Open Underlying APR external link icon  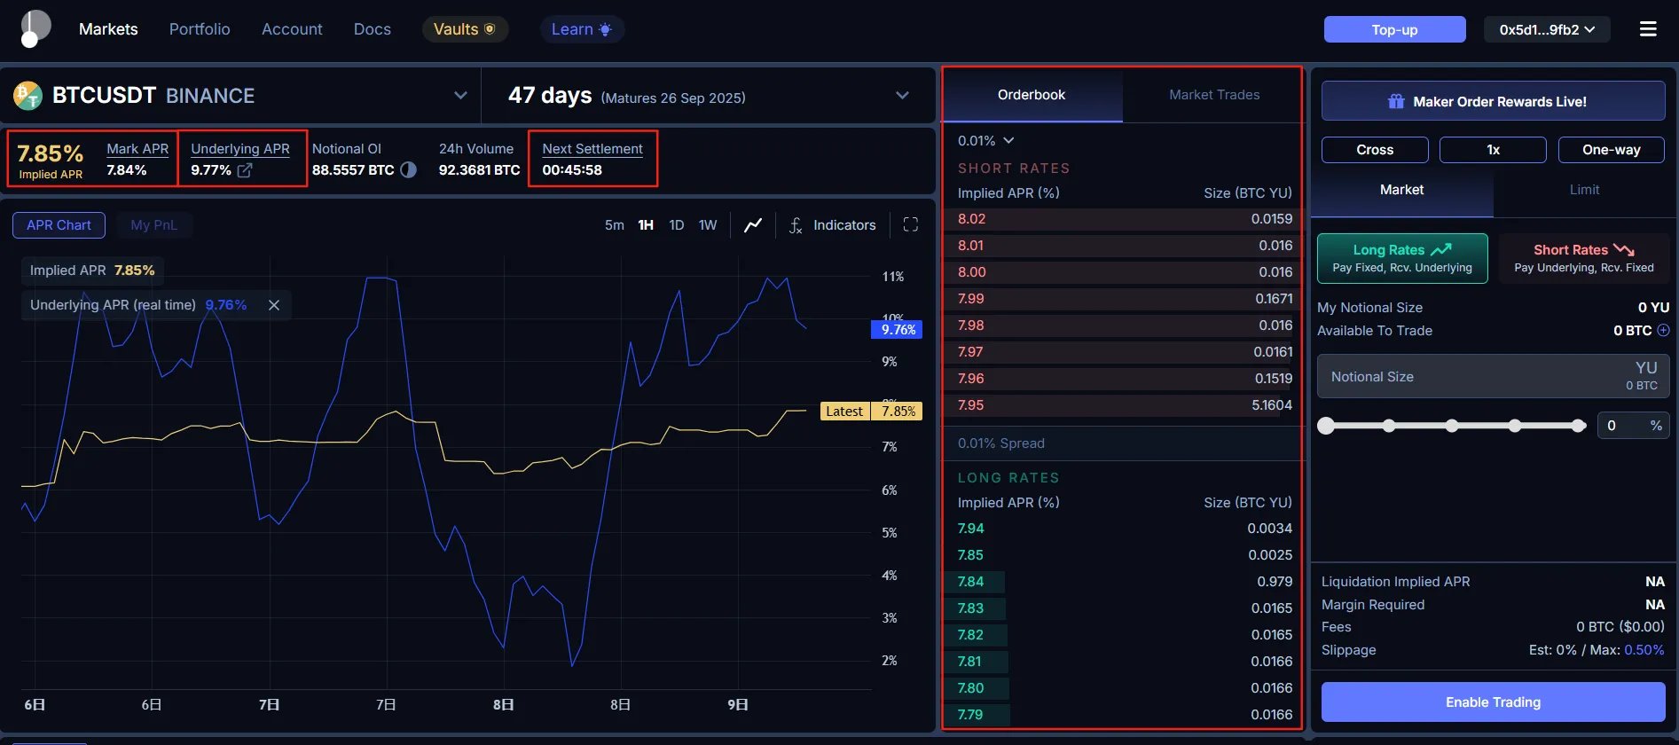[x=245, y=169]
